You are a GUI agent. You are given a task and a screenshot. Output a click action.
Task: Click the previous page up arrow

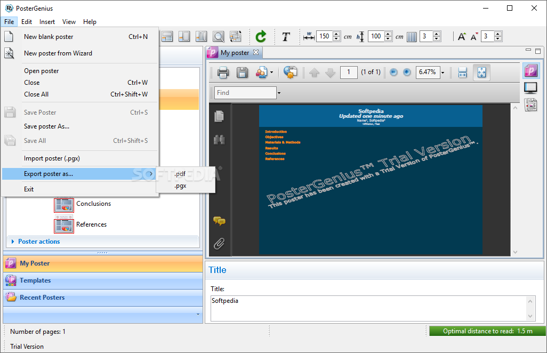pos(314,73)
